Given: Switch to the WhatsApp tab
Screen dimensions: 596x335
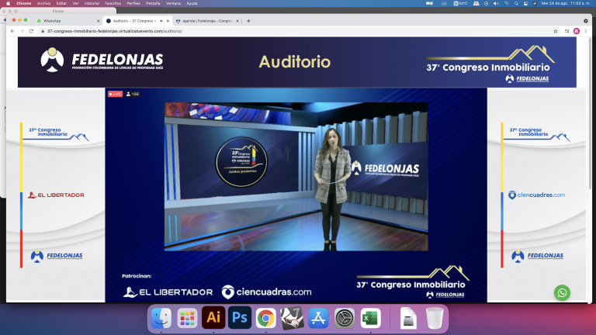Looking at the screenshot, I should (x=68, y=21).
